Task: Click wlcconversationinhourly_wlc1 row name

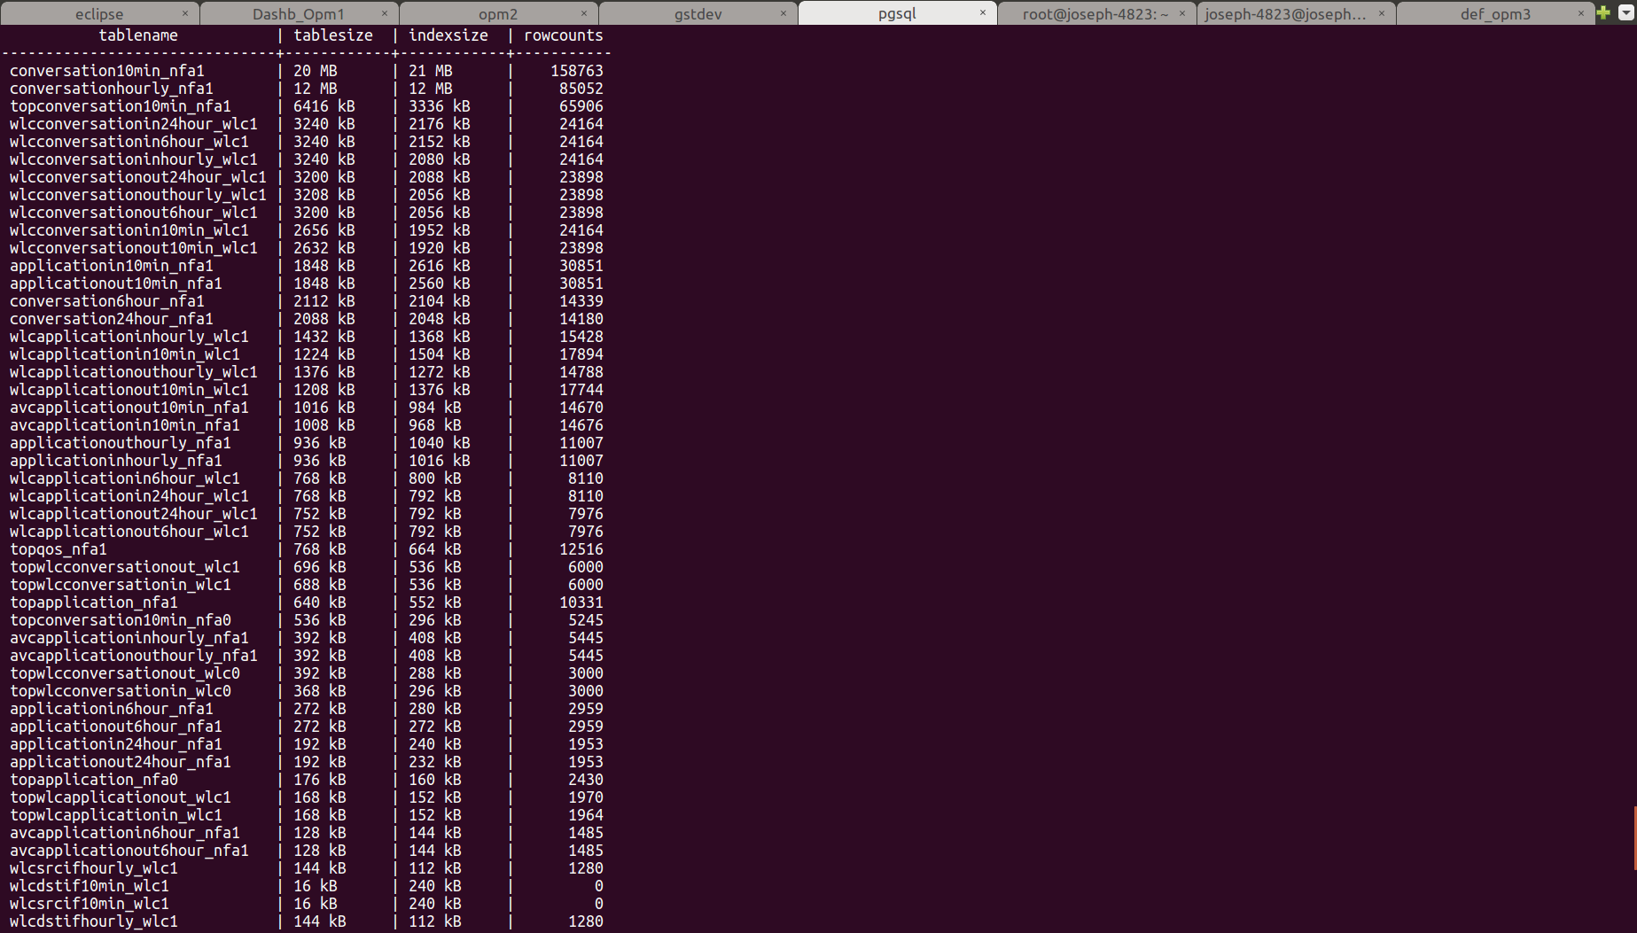Action: pyautogui.click(x=134, y=159)
